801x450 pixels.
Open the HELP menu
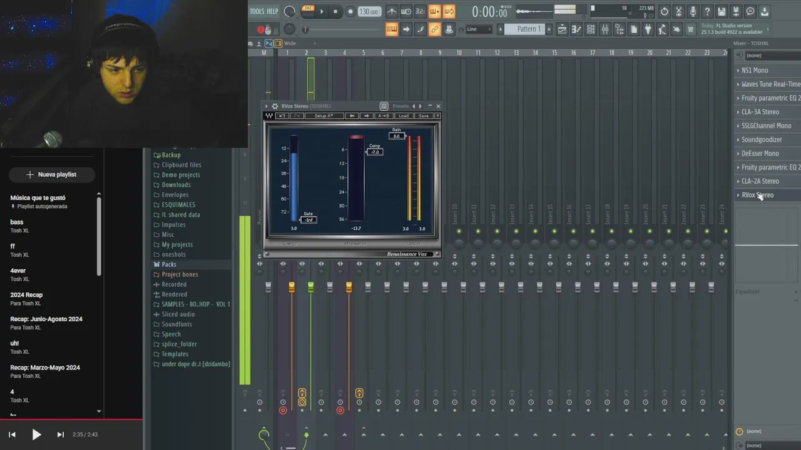[272, 11]
